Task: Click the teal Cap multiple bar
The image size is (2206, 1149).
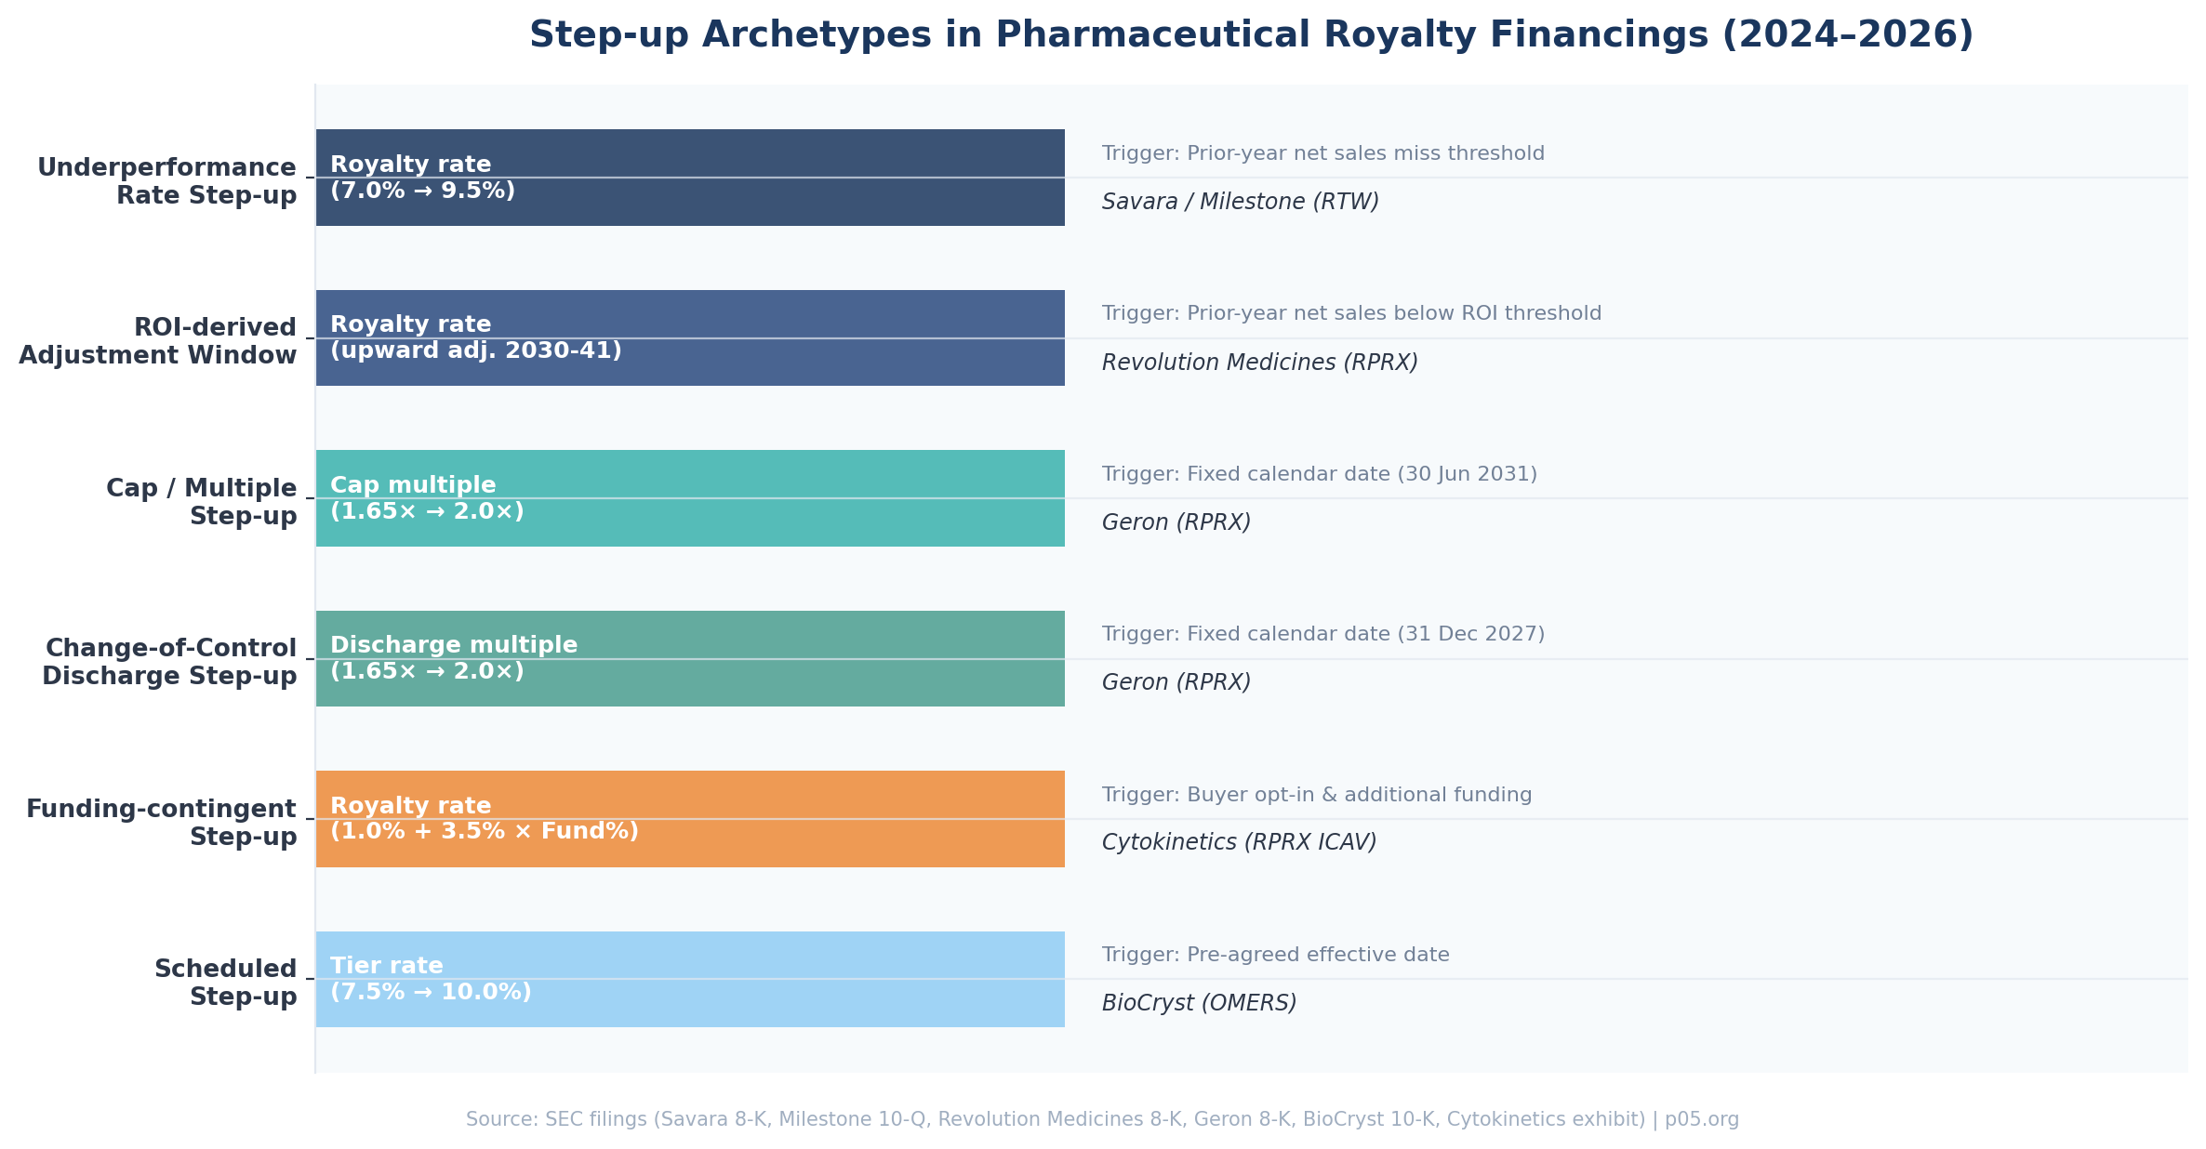Action: click(689, 498)
